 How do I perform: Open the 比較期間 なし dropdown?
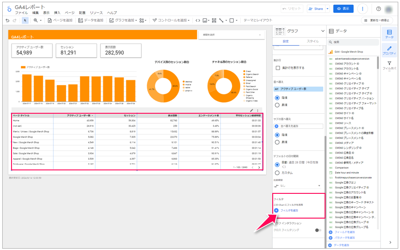(x=298, y=186)
